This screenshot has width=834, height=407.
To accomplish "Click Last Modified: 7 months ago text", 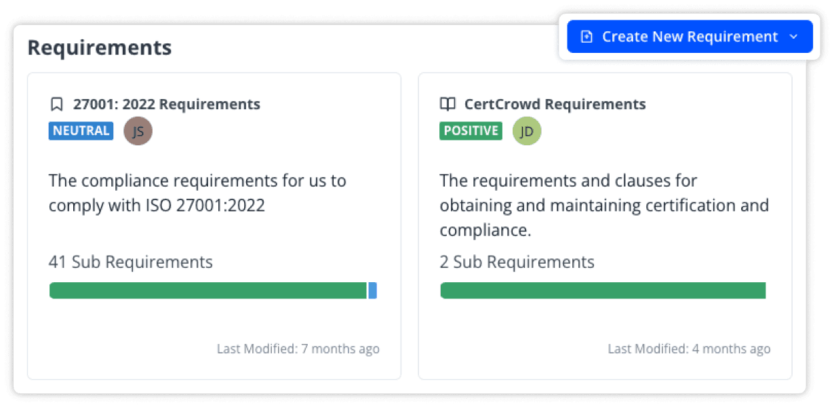I will pyautogui.click(x=297, y=349).
